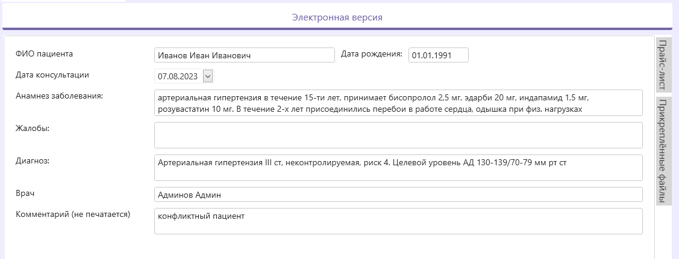Click the Дата консультации label
The width and height of the screenshot is (679, 259).
tap(52, 75)
